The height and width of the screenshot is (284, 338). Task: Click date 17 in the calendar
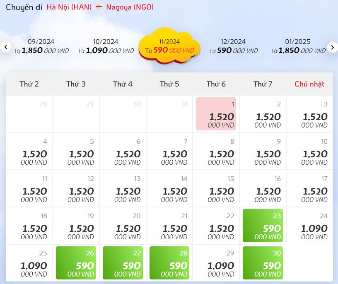click(309, 188)
